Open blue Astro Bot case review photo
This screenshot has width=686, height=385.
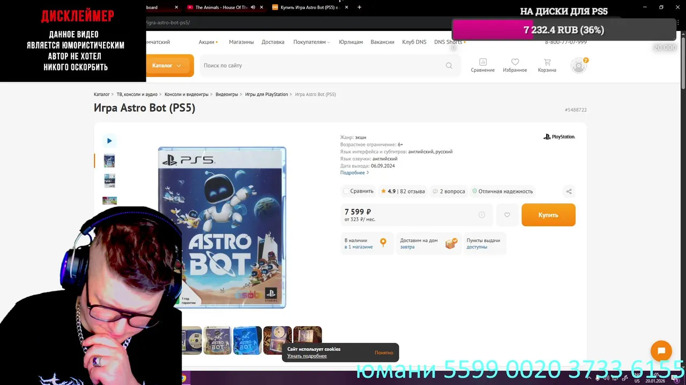click(248, 341)
